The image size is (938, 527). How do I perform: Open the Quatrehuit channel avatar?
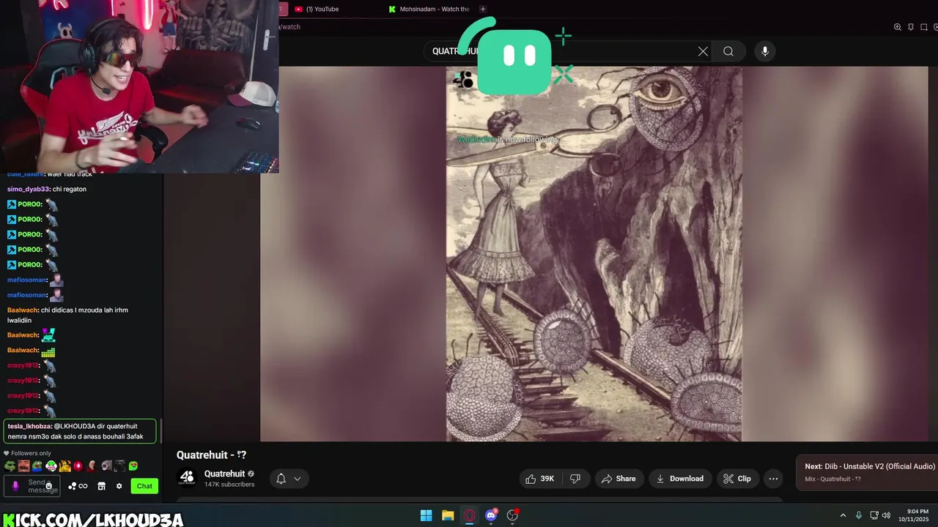click(187, 478)
